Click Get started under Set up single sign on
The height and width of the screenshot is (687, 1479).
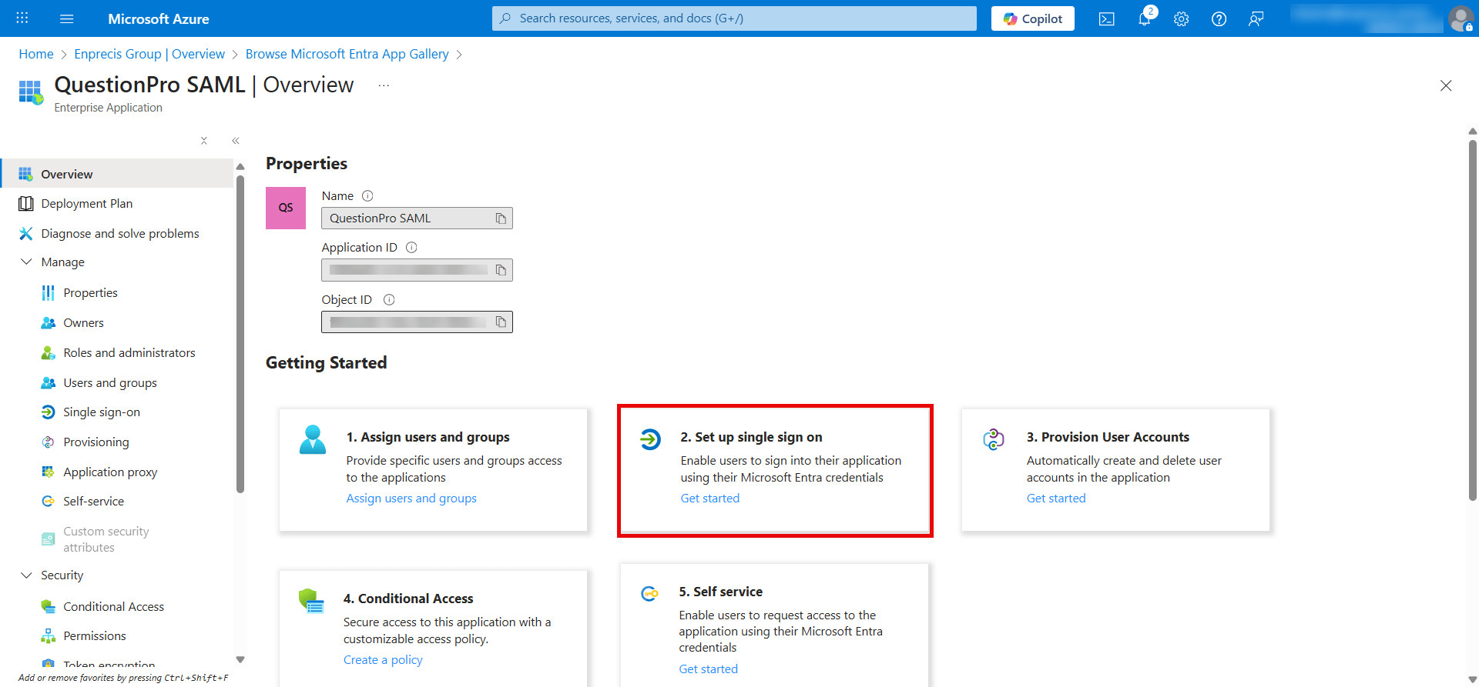click(x=709, y=499)
